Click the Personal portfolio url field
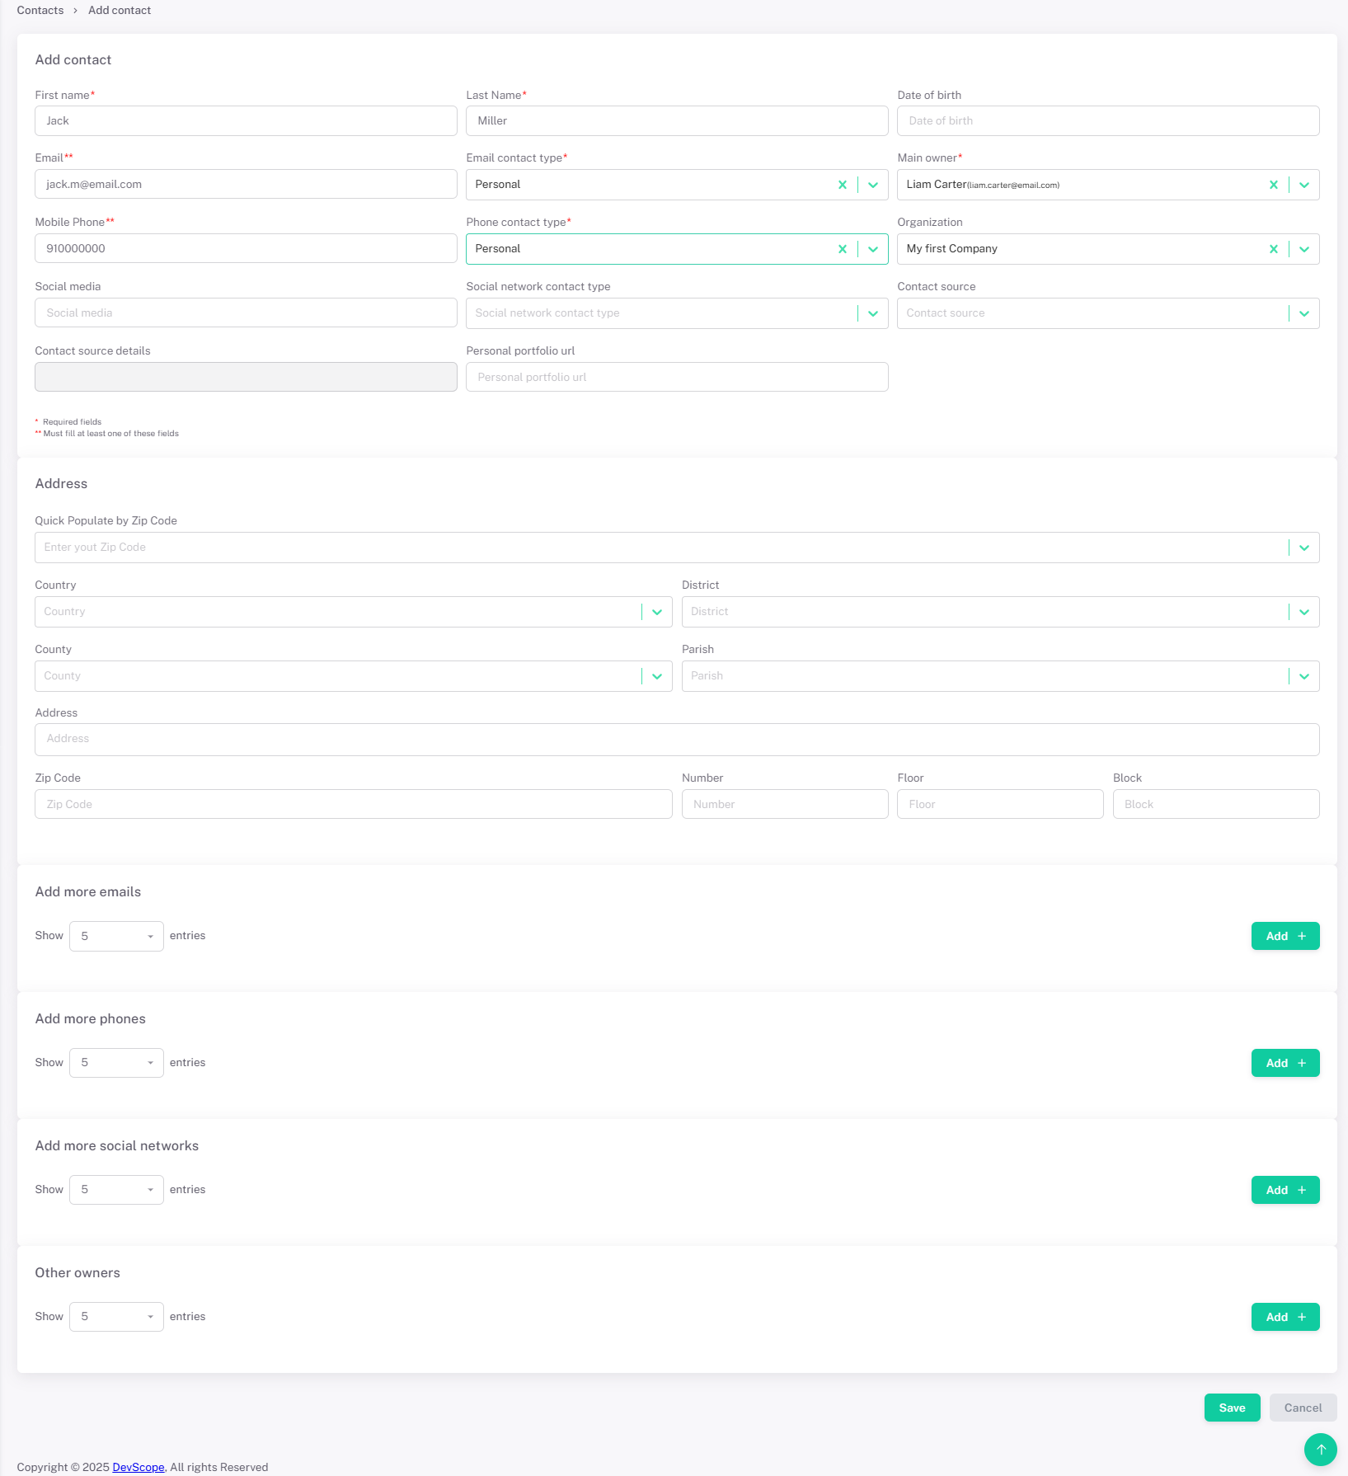The image size is (1348, 1476). click(x=676, y=378)
